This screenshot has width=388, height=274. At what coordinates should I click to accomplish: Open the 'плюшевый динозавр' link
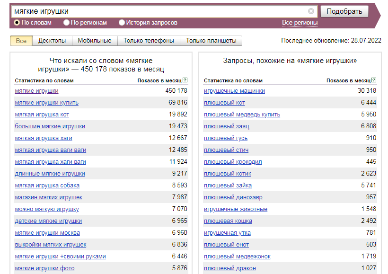(233, 197)
